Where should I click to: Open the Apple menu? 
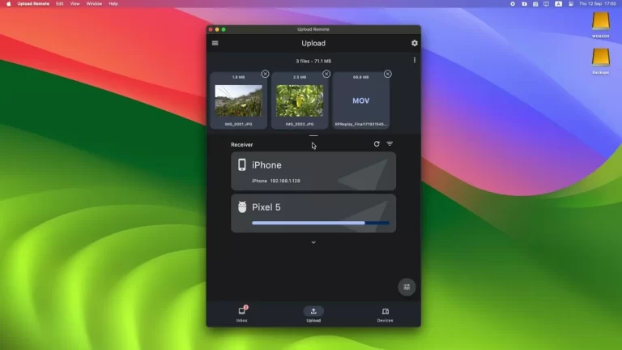click(x=9, y=3)
